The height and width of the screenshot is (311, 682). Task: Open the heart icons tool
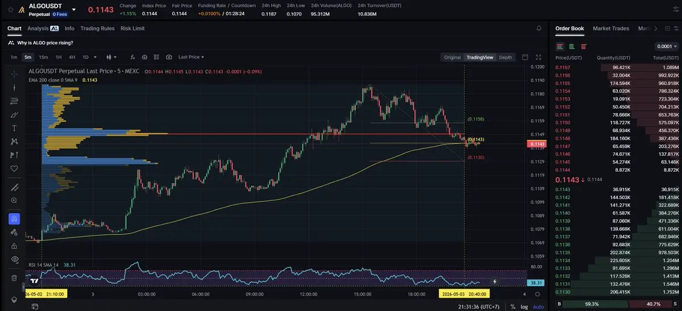pyautogui.click(x=14, y=169)
